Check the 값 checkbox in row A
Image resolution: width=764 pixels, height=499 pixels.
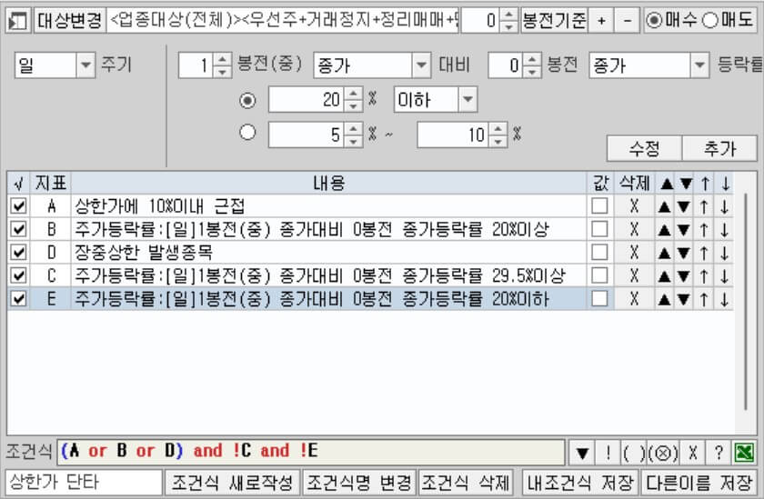[x=599, y=206]
